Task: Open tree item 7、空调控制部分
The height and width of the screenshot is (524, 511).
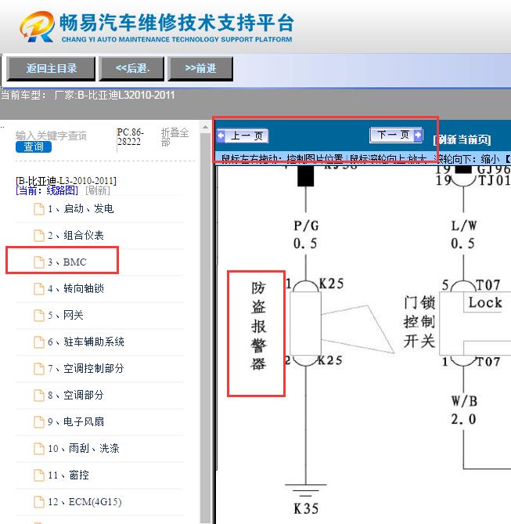Action: [x=86, y=368]
